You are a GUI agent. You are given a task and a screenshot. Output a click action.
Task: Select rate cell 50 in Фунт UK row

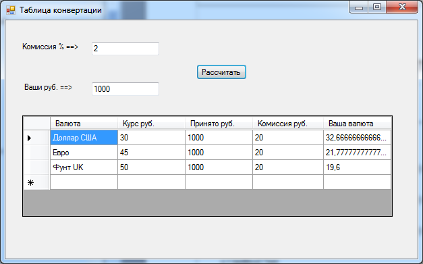pyautogui.click(x=151, y=167)
